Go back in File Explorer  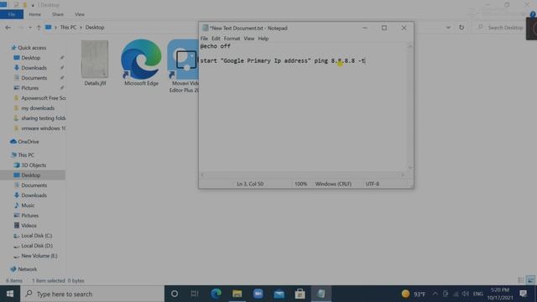(x=8, y=28)
